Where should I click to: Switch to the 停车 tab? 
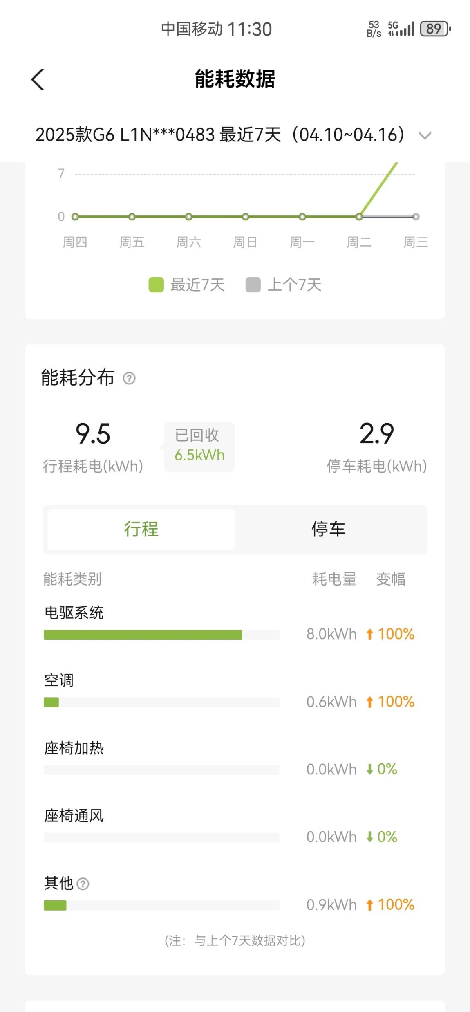tap(328, 529)
